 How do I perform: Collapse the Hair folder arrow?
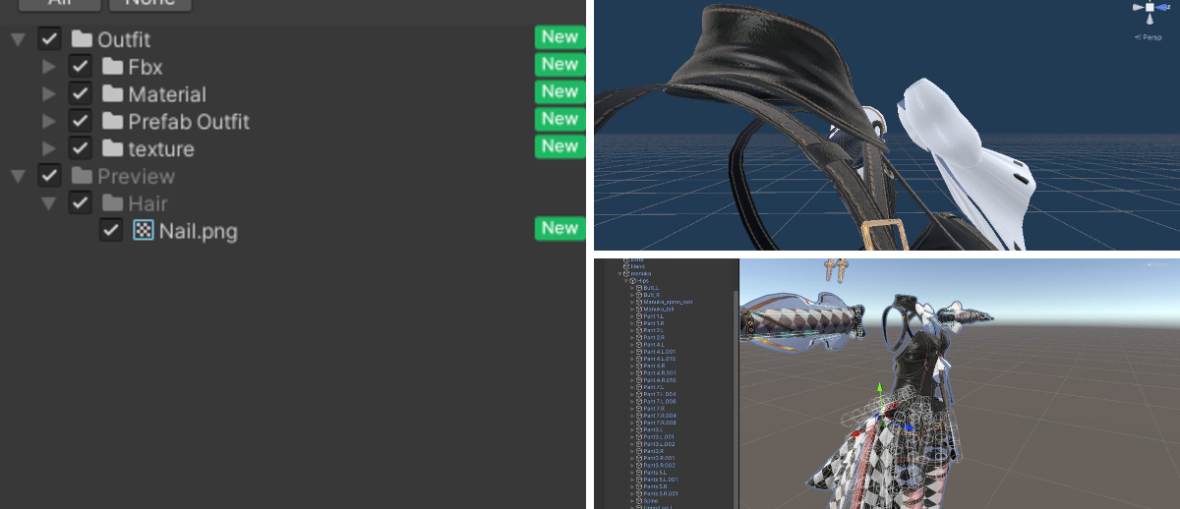[49, 205]
